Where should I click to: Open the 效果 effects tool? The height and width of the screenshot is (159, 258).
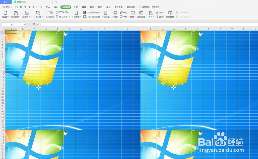tap(133, 14)
